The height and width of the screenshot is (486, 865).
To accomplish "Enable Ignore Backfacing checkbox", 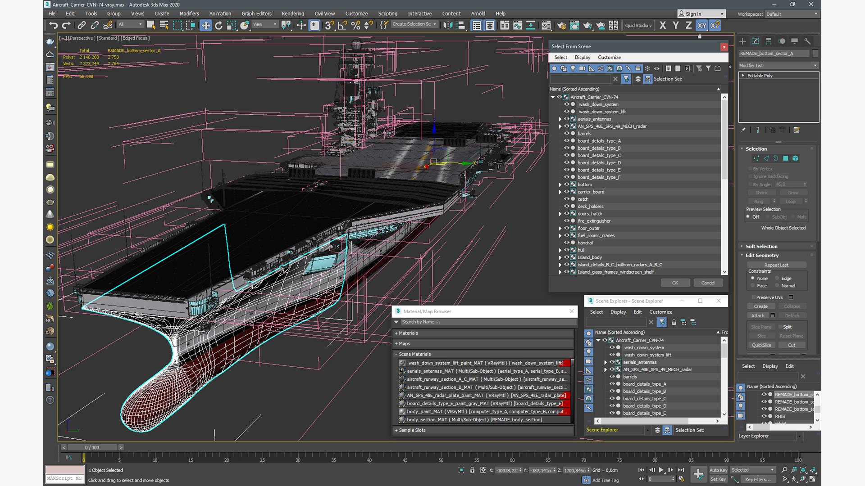I will click(x=750, y=176).
